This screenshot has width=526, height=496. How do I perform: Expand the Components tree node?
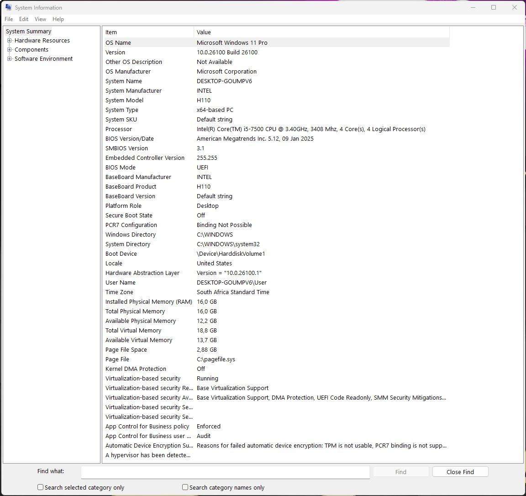pos(9,49)
